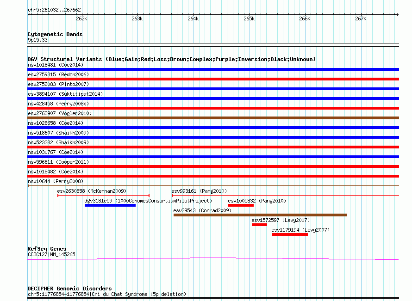Screen dimensions: 412x301
Task: Select the esv1179194 (Levy2007) red bar
Action: [289, 234]
